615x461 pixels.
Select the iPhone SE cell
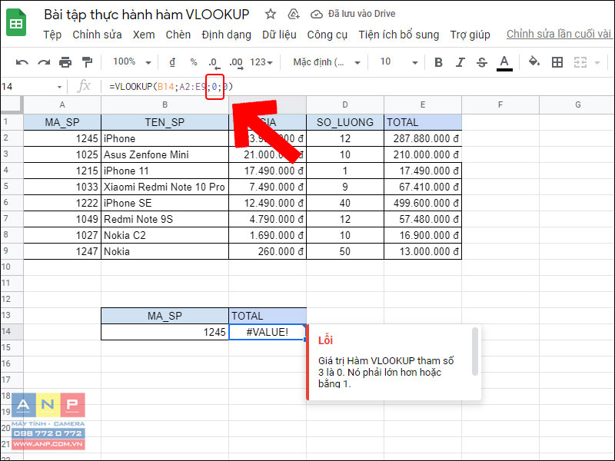click(x=165, y=203)
